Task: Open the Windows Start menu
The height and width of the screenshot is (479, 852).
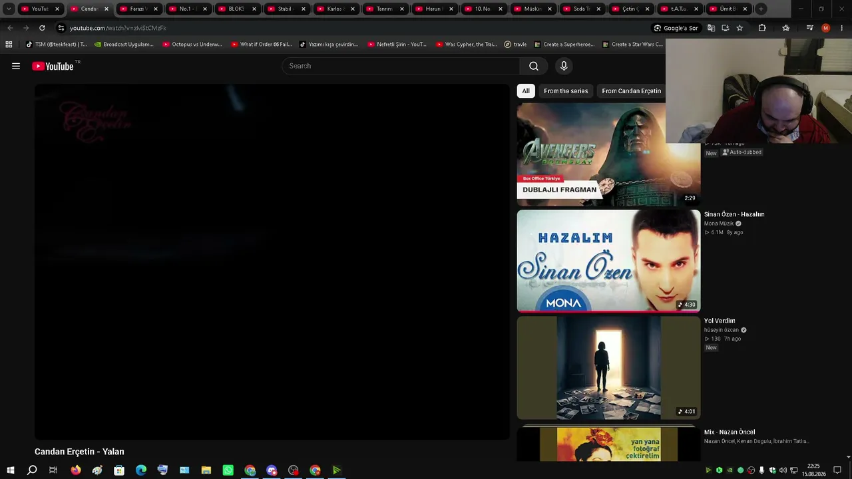Action: click(x=11, y=470)
